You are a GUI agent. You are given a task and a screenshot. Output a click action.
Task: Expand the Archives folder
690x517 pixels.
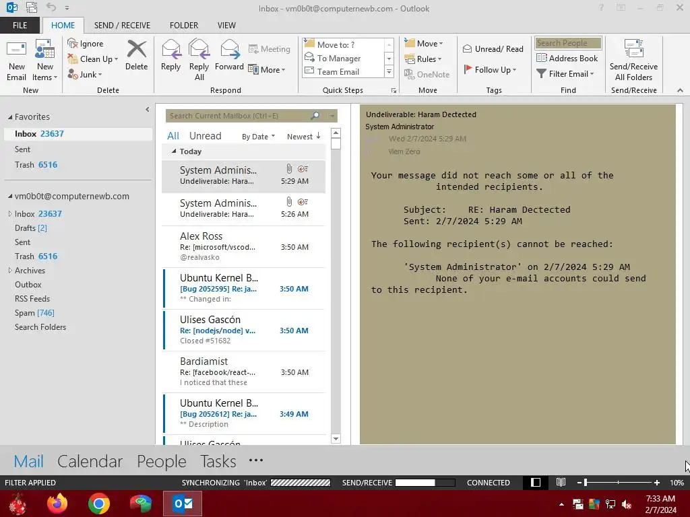click(x=10, y=271)
